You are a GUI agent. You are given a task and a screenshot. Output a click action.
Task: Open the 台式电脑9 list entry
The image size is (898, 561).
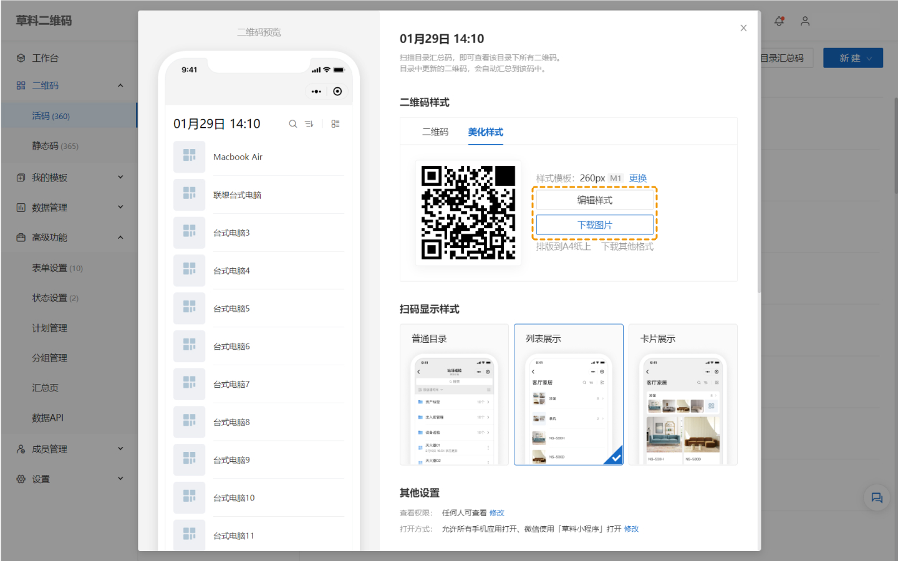click(259, 460)
